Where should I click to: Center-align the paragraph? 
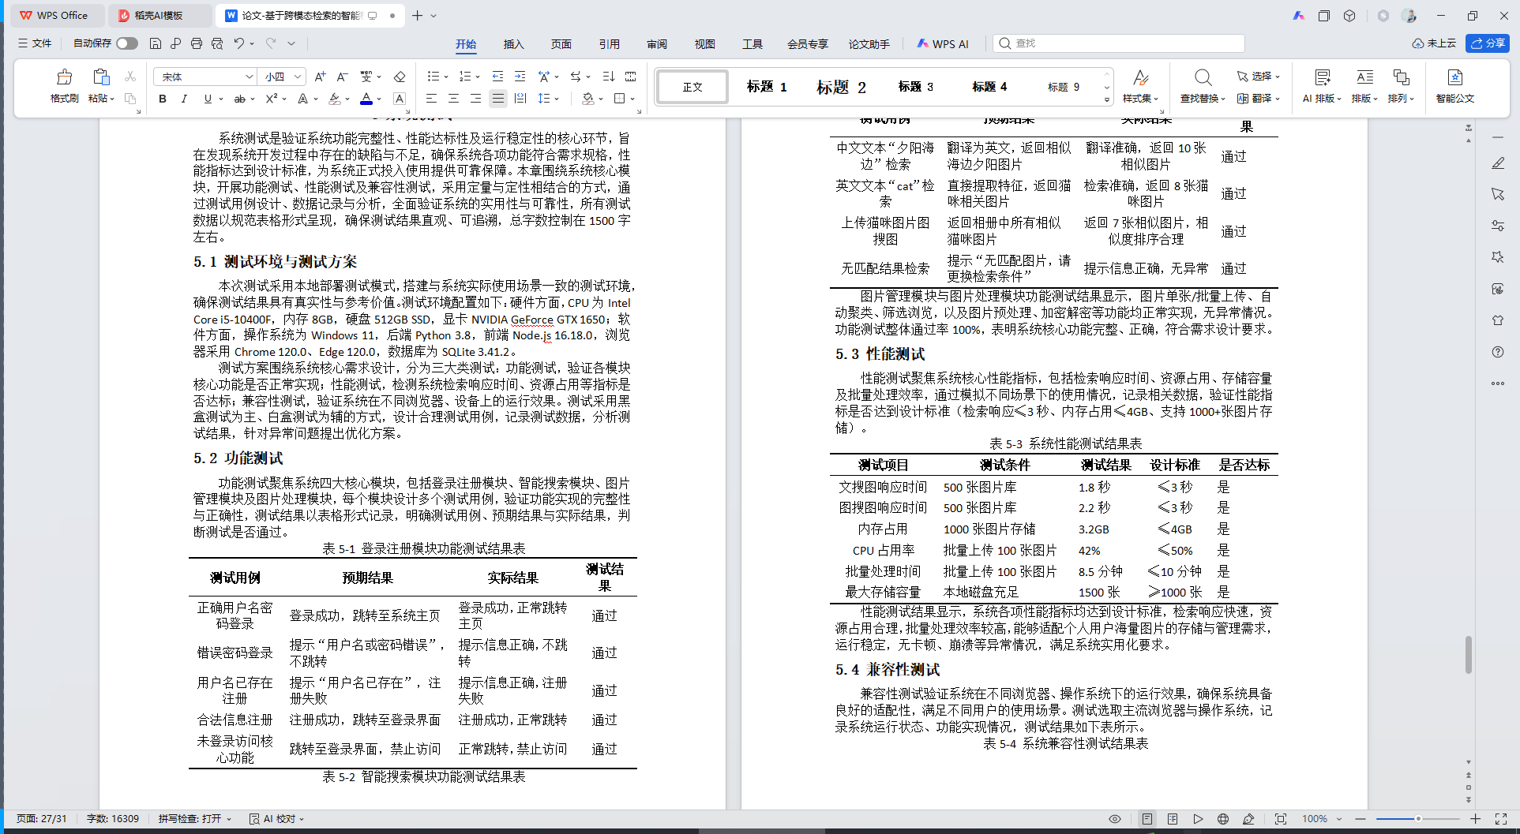click(x=453, y=99)
